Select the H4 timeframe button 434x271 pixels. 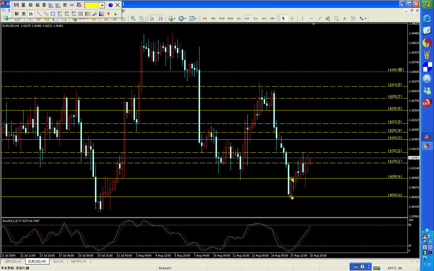247,19
